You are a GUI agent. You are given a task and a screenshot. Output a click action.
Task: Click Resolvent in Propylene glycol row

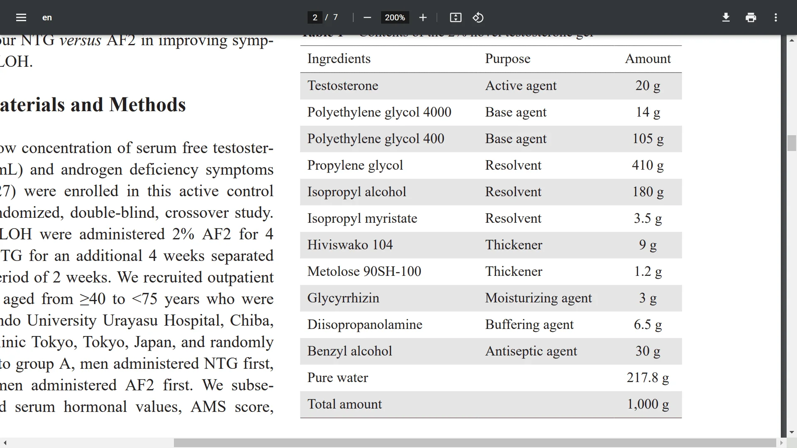pos(513,166)
